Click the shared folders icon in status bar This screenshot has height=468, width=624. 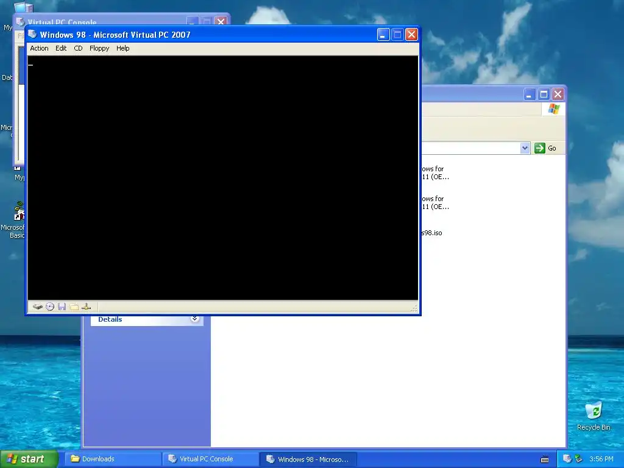click(x=74, y=307)
